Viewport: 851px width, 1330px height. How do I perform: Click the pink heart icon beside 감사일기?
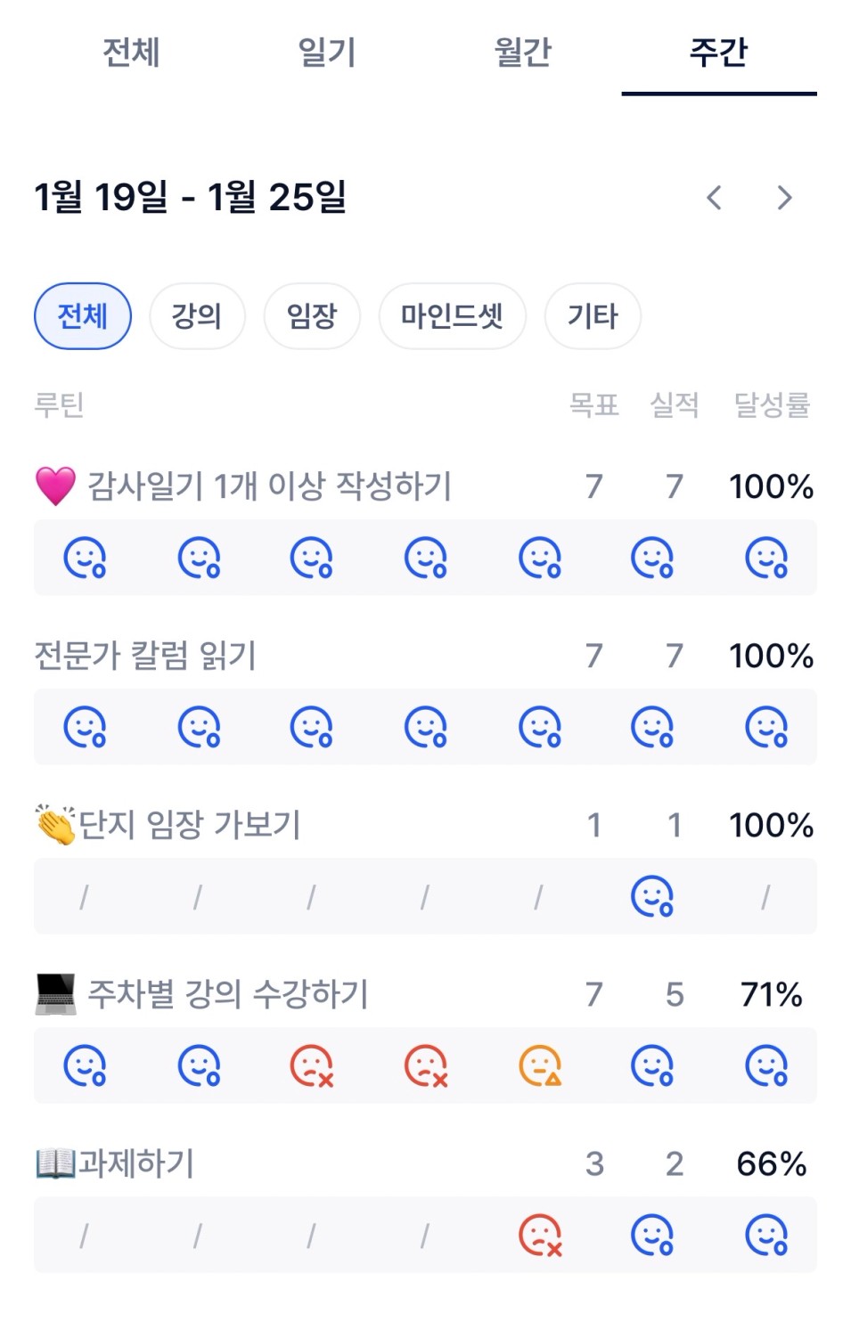coord(55,486)
